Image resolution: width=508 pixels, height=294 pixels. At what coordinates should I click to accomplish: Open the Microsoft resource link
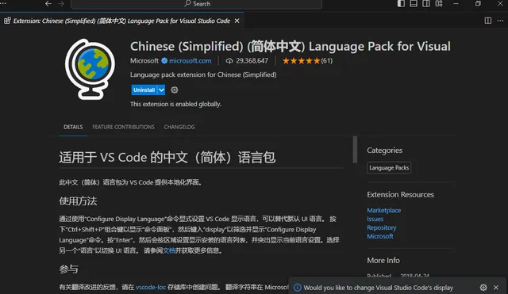[380, 236]
